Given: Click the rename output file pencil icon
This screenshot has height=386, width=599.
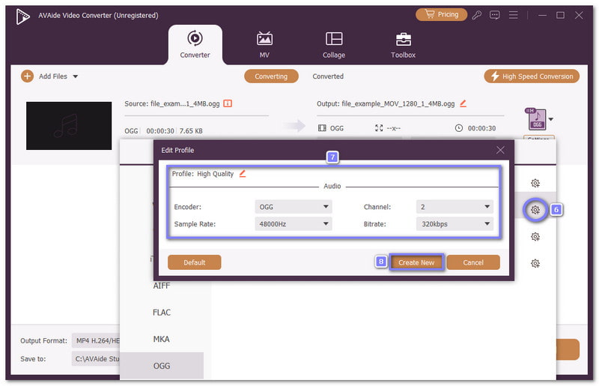Looking at the screenshot, I should tap(463, 103).
